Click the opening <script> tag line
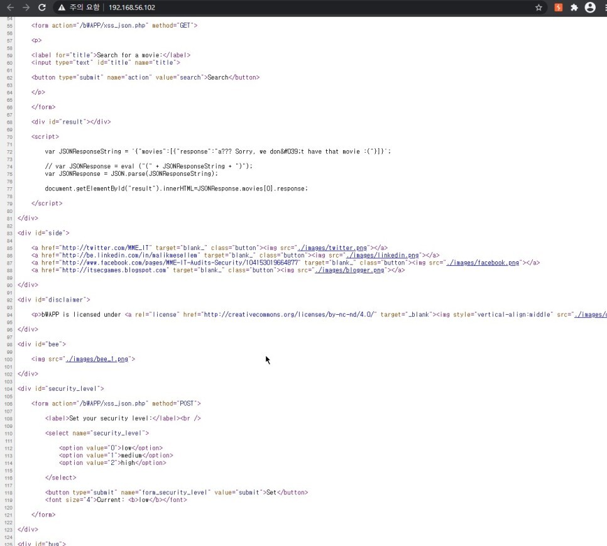Viewport: 607px width, 546px height. [45, 136]
